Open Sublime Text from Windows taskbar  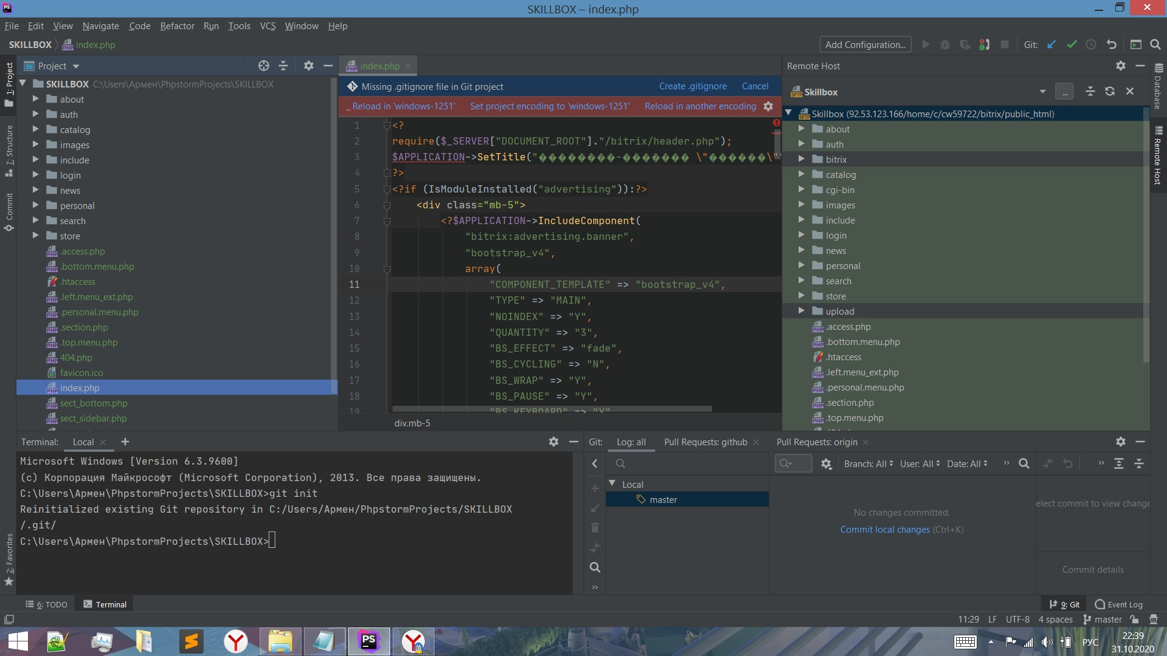[x=191, y=641]
